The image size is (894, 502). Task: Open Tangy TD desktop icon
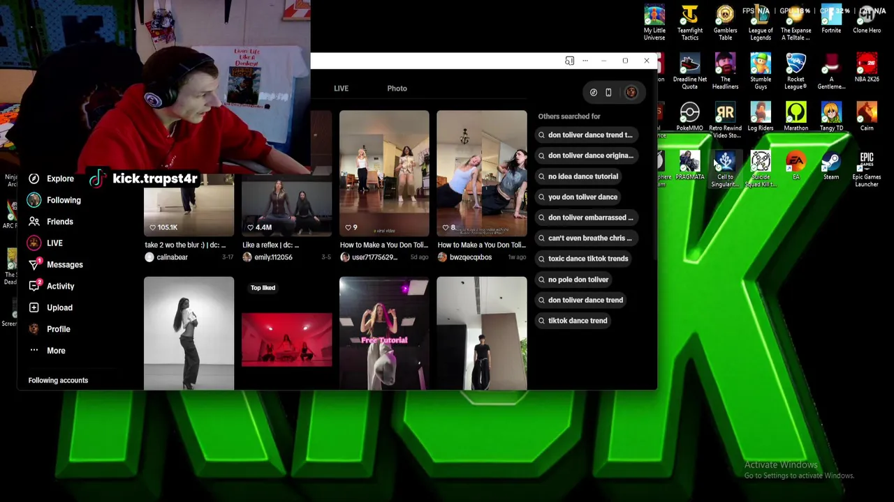pos(831,117)
